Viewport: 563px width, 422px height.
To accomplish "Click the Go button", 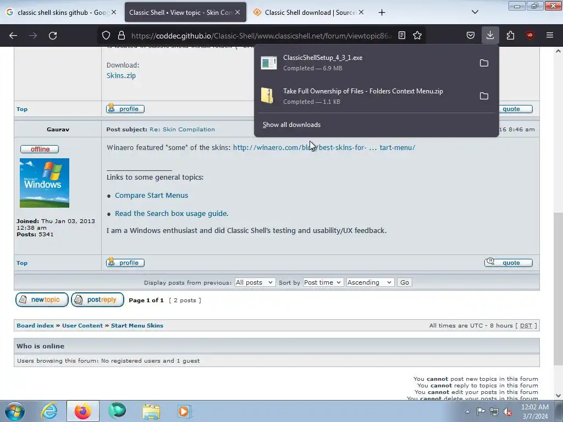I will click(x=404, y=282).
